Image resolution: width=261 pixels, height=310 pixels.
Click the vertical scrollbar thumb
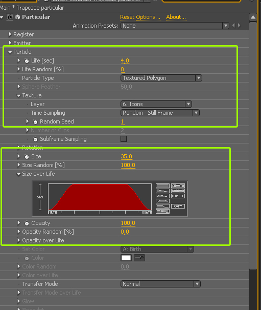253,146
